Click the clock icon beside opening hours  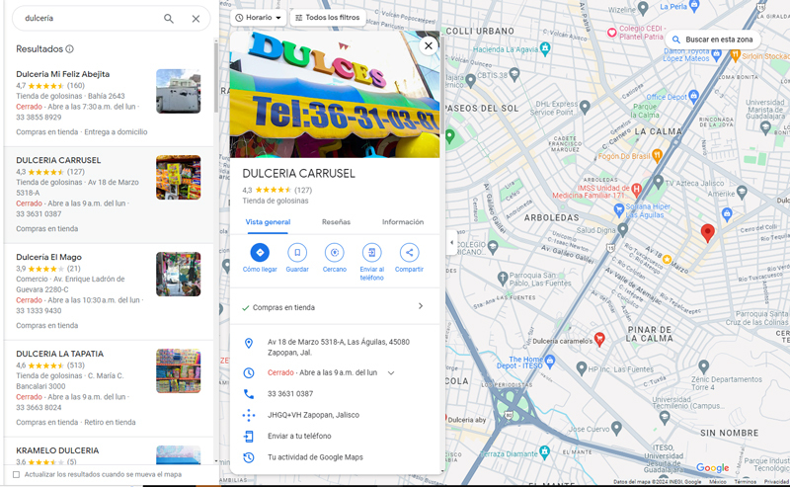tap(249, 373)
